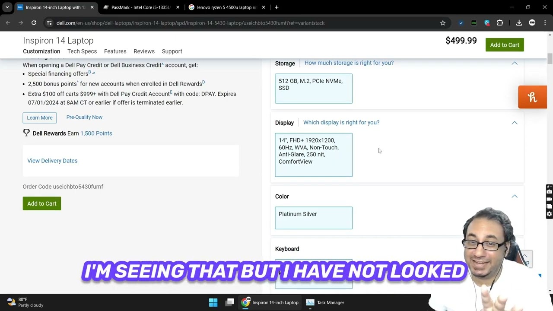Open the blue checkmark extension icon

tap(461, 23)
